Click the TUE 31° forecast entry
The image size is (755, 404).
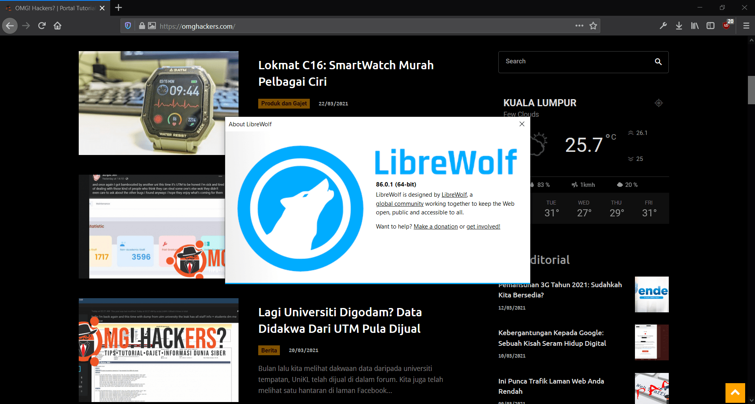pyautogui.click(x=551, y=208)
